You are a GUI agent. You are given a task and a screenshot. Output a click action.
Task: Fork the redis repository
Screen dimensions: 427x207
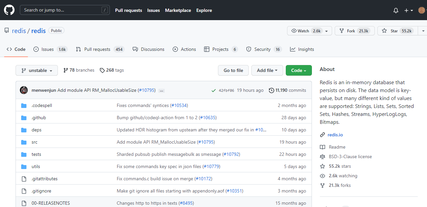click(x=351, y=31)
